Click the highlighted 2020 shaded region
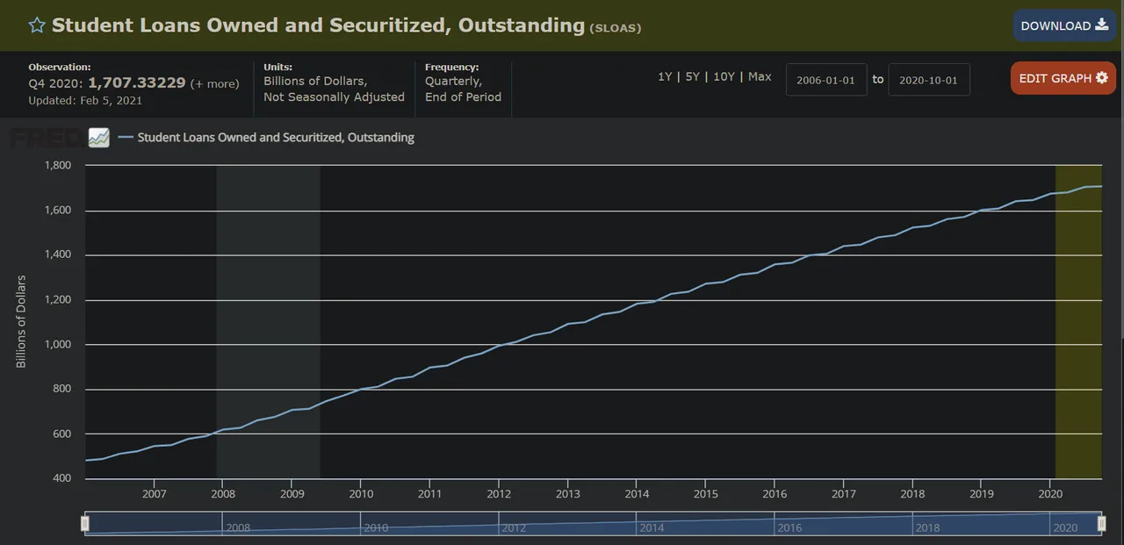 point(1078,321)
